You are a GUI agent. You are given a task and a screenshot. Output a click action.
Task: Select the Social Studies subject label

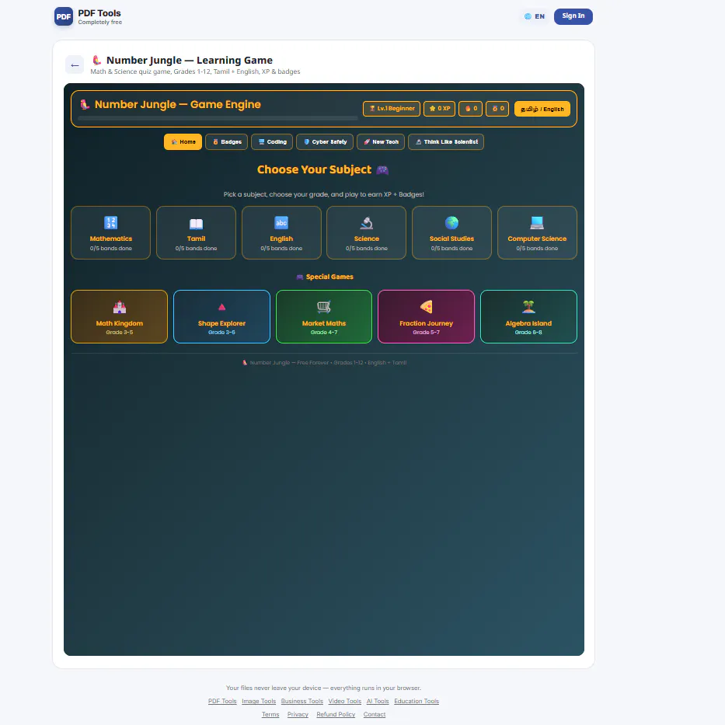[x=451, y=239]
